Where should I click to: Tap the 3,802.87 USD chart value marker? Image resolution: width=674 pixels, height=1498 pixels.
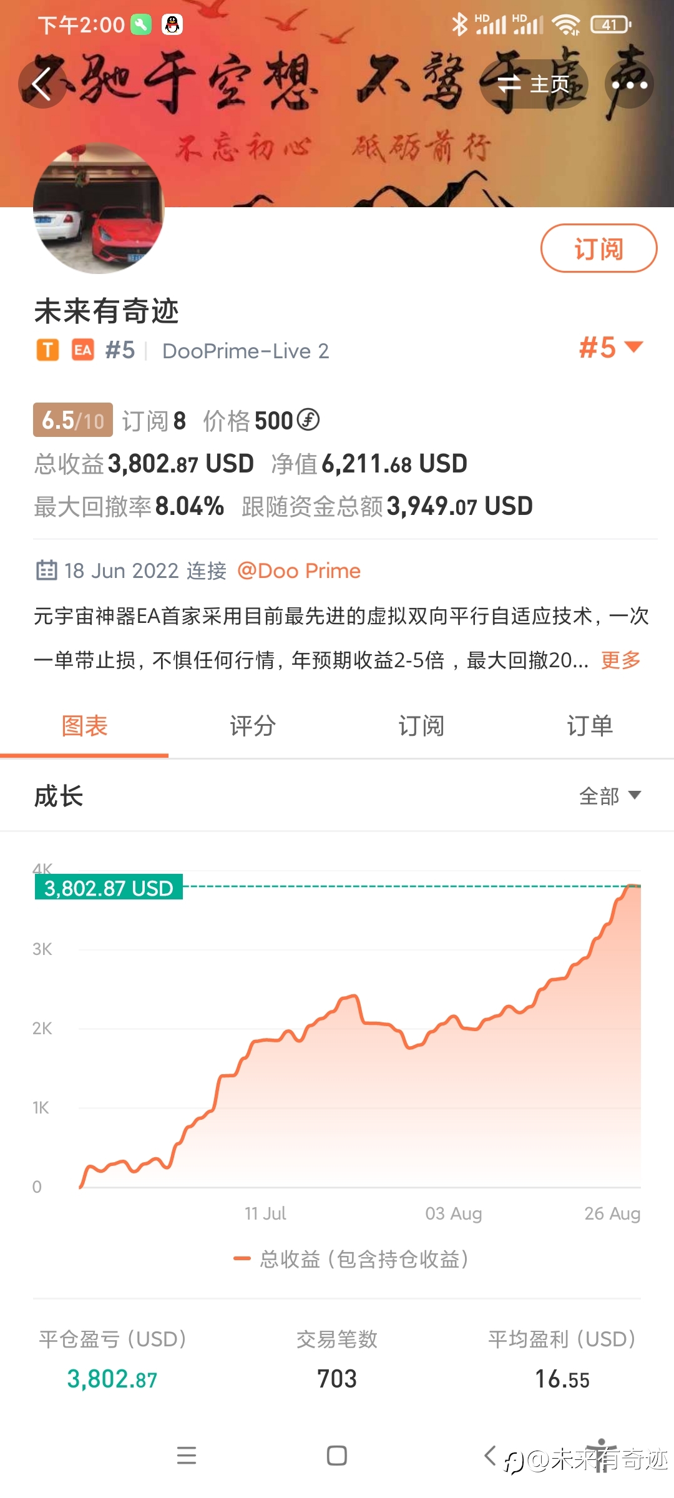109,887
